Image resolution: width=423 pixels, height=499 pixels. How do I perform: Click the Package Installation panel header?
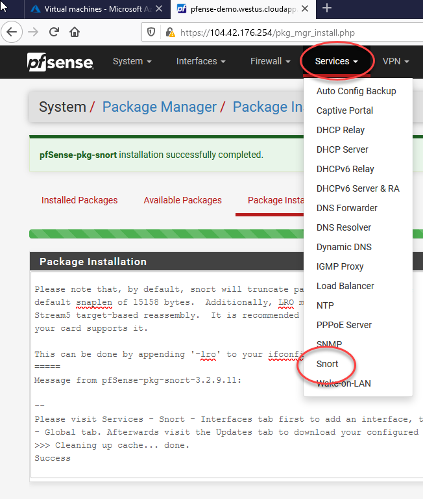[167, 262]
